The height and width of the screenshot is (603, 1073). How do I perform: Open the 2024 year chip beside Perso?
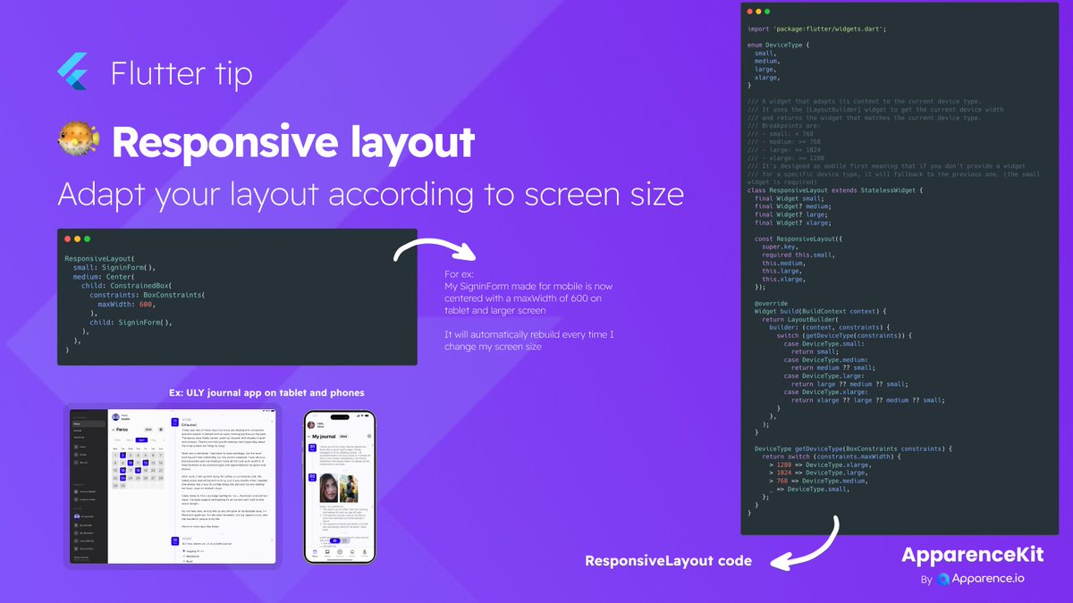[x=148, y=430]
